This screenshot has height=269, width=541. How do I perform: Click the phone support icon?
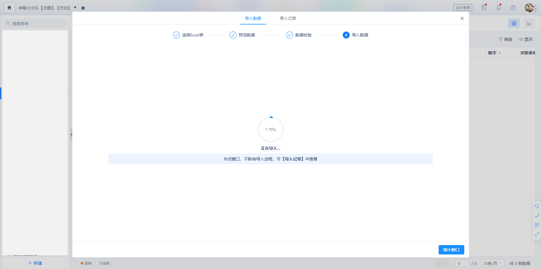point(537,216)
